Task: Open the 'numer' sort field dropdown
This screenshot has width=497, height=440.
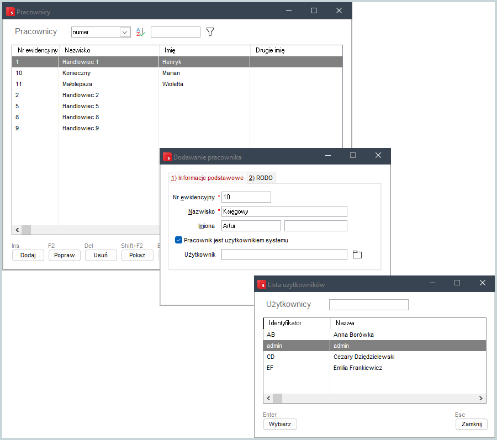Action: 125,32
